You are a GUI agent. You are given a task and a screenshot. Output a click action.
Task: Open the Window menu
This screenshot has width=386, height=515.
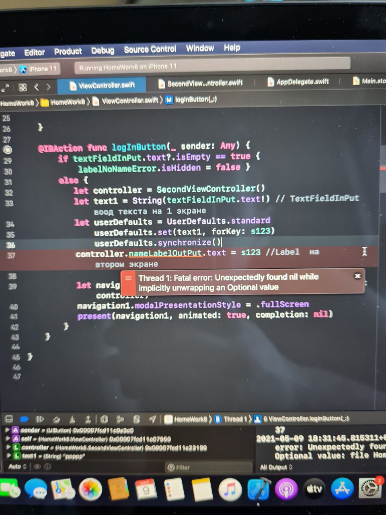tap(200, 48)
